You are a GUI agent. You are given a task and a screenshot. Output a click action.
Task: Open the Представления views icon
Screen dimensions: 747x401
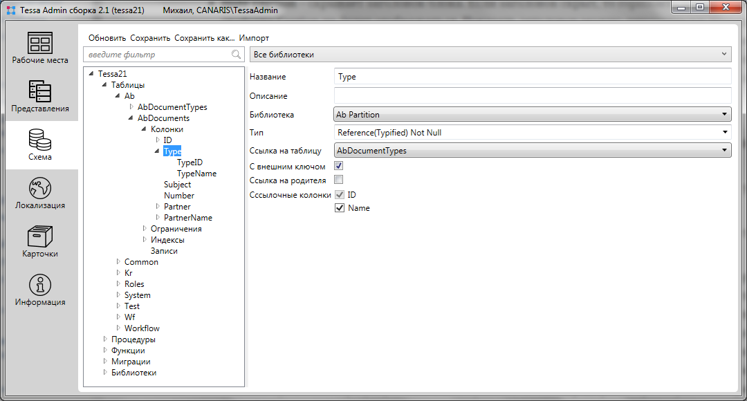coord(40,92)
